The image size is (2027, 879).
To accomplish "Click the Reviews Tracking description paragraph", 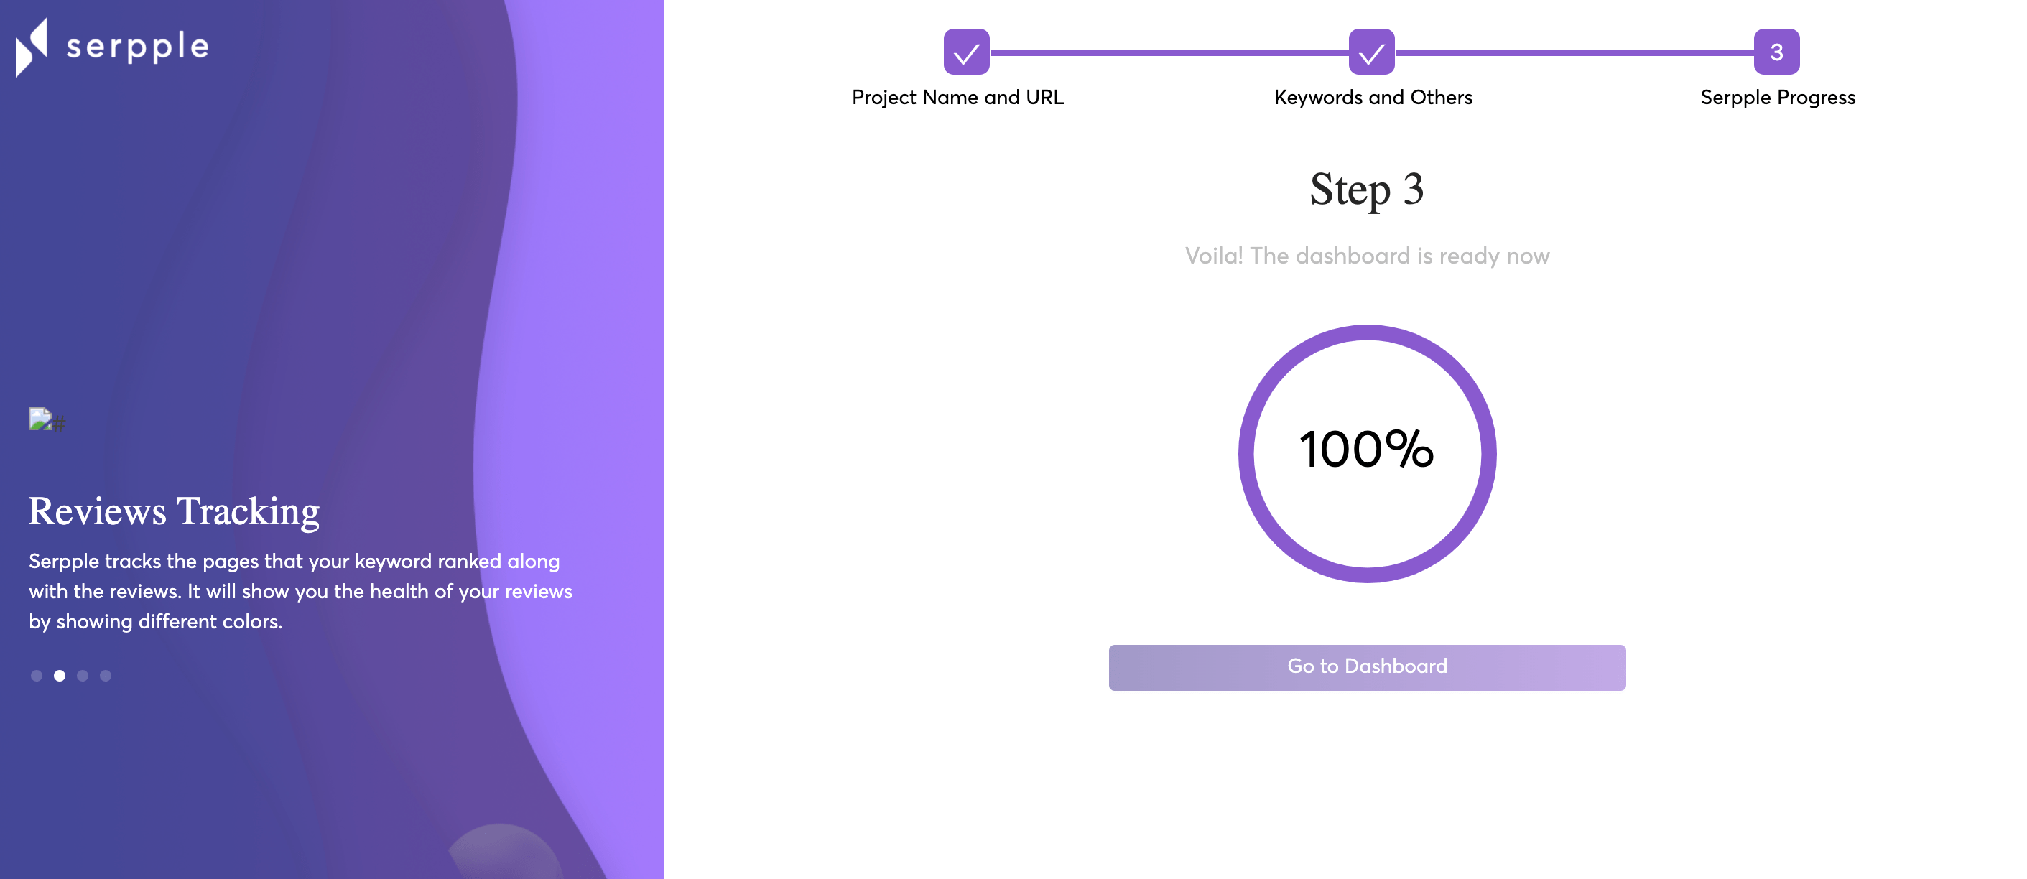I will tap(300, 591).
